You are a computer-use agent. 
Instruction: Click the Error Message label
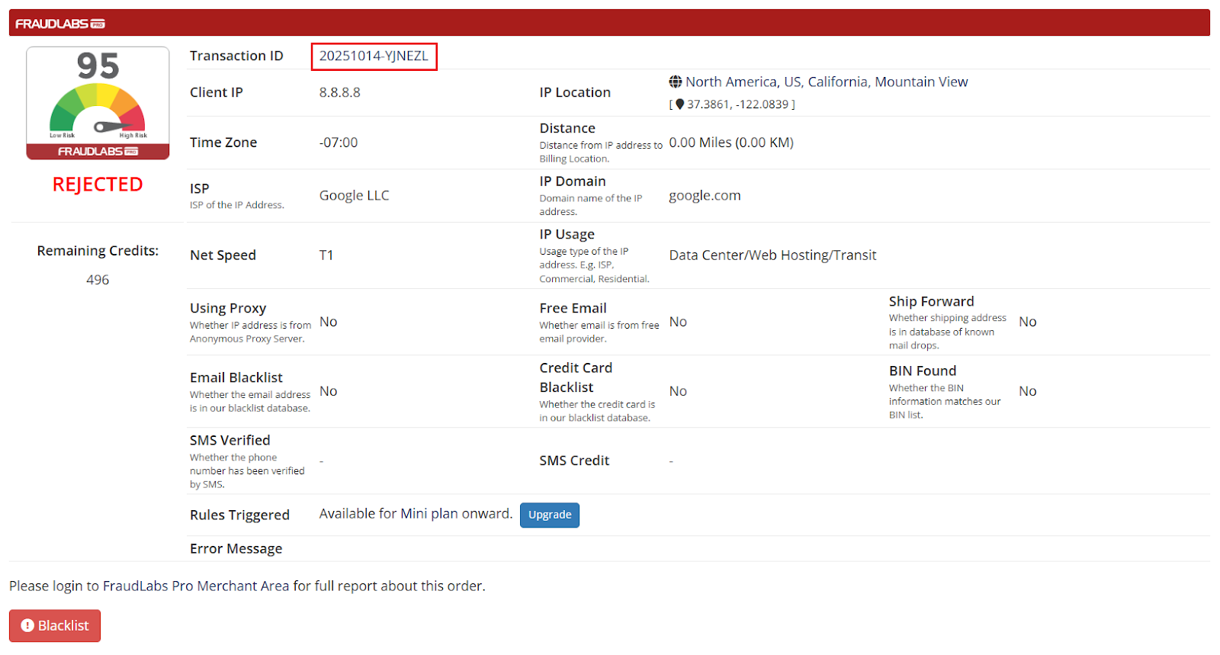pos(236,549)
